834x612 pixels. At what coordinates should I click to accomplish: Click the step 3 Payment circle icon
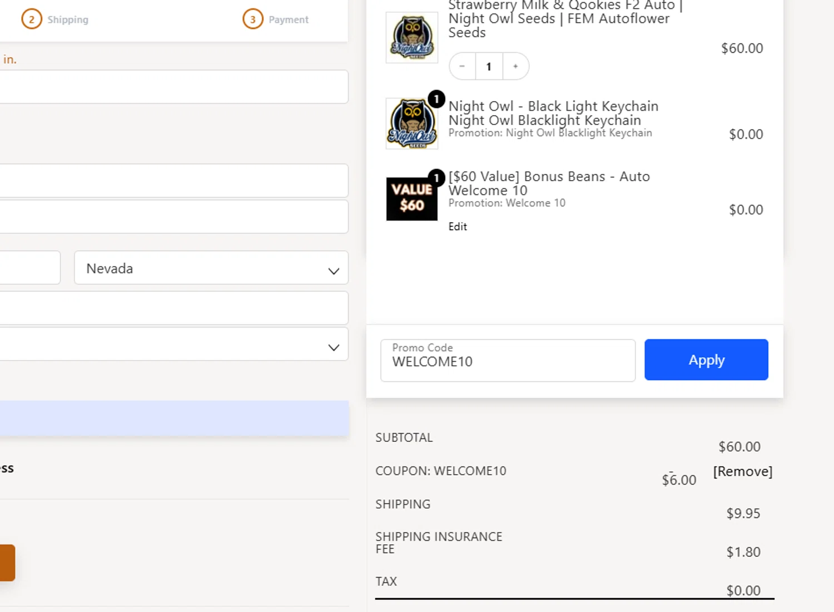tap(253, 19)
